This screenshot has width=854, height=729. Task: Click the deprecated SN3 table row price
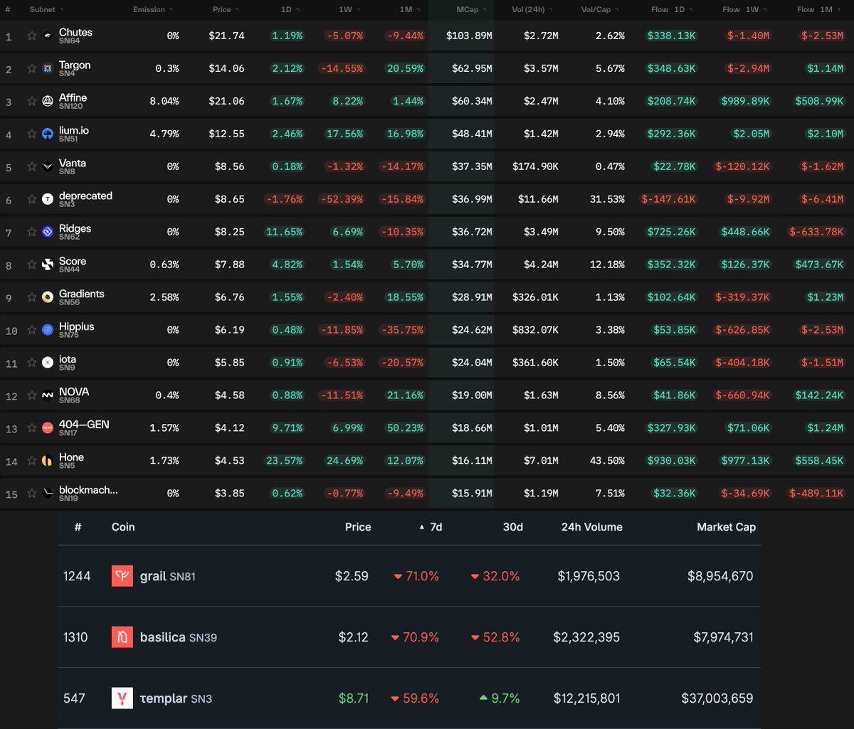click(229, 199)
